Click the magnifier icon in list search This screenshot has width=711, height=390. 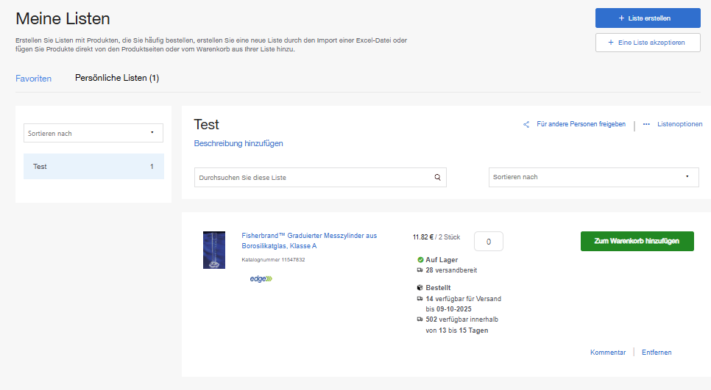(437, 178)
